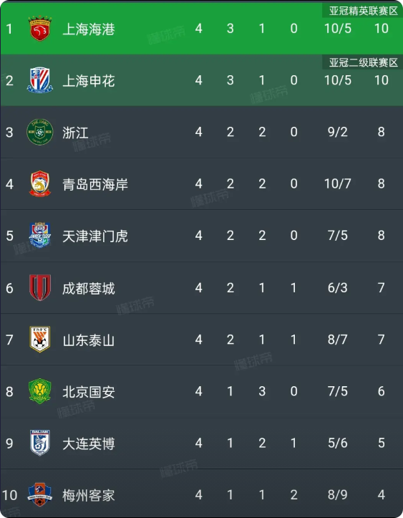Click Zhejiang's 9/2 goals figure
The height and width of the screenshot is (518, 403).
(x=337, y=132)
